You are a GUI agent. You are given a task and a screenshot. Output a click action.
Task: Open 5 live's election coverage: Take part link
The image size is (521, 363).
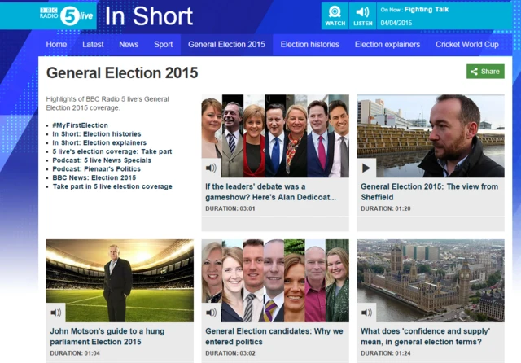(112, 151)
